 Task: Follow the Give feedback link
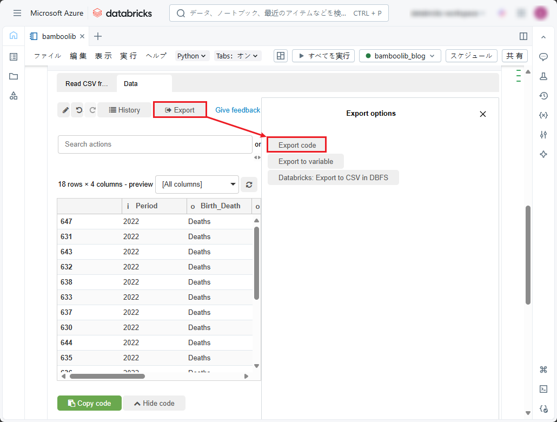click(x=237, y=110)
